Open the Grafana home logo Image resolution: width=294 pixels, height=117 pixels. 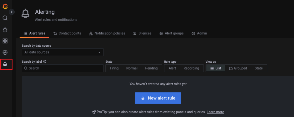coord(5,7)
